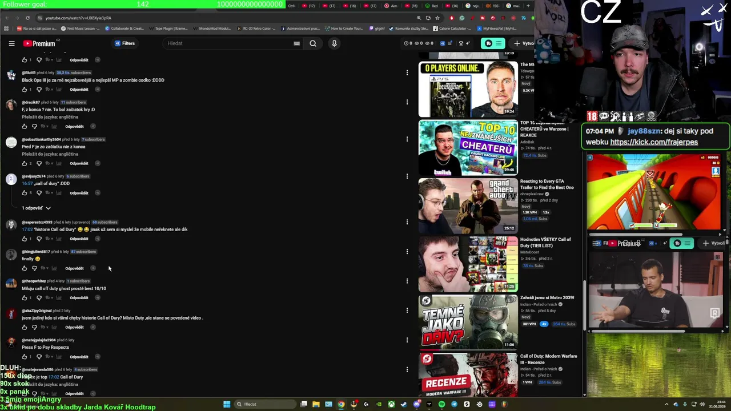Viewport: 731px width, 411px height.
Task: Switch to the 'Aim' browser tab
Action: click(391, 6)
